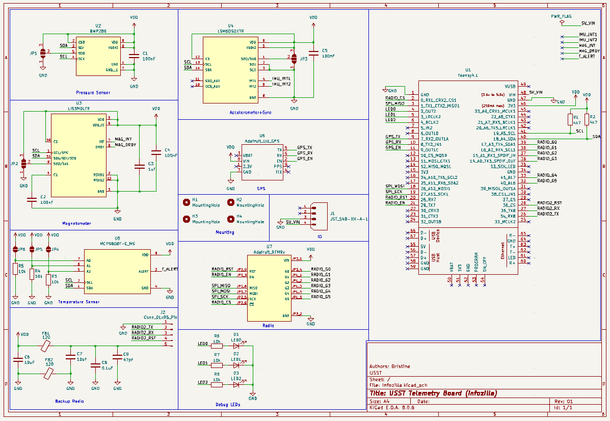
Task: Click the RADIO_G5 label on radio module
Action: [x=321, y=297]
